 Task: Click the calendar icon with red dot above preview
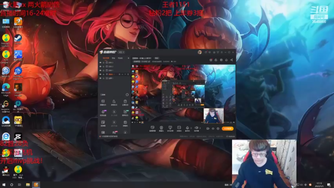(211, 60)
